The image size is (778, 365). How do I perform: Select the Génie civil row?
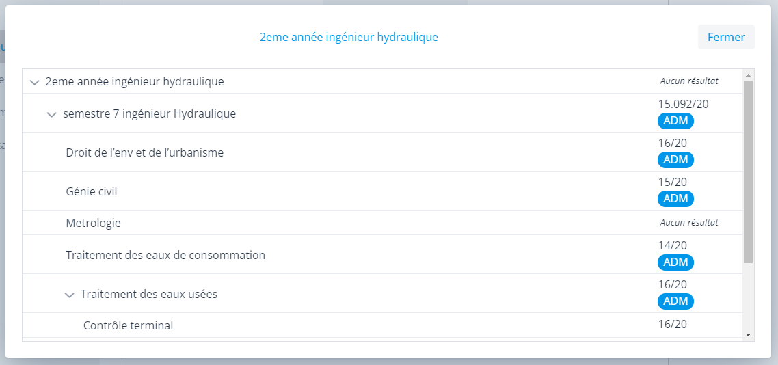[x=92, y=191]
